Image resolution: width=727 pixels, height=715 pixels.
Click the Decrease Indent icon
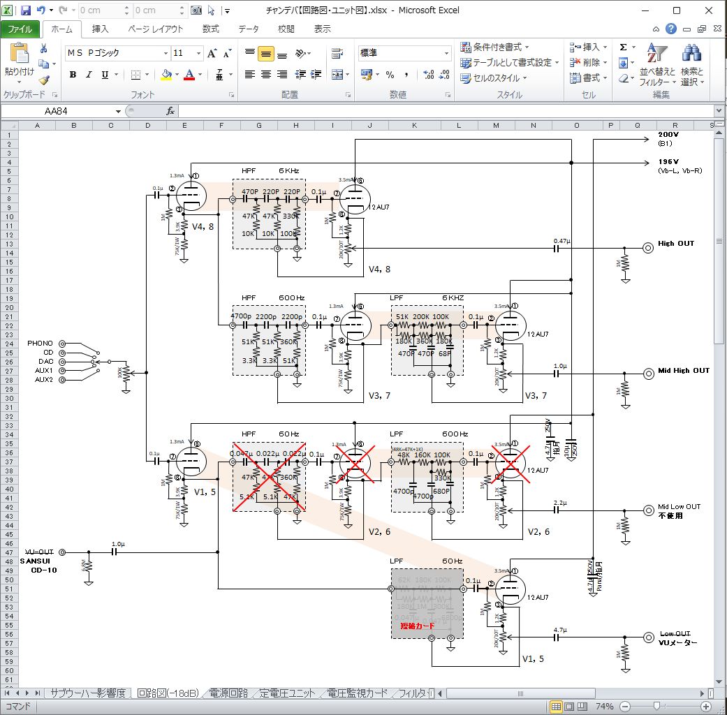pos(300,74)
